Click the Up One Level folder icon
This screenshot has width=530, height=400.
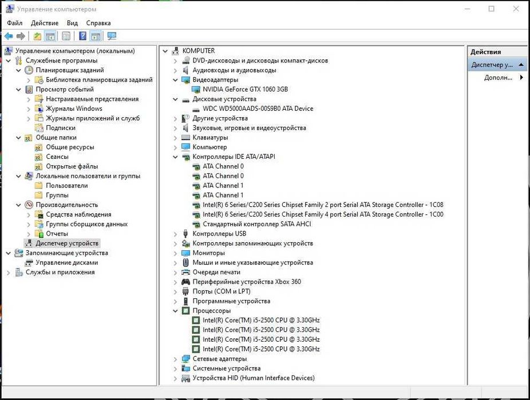pos(37,36)
